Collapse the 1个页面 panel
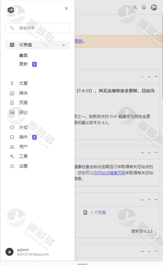 (156, 200)
